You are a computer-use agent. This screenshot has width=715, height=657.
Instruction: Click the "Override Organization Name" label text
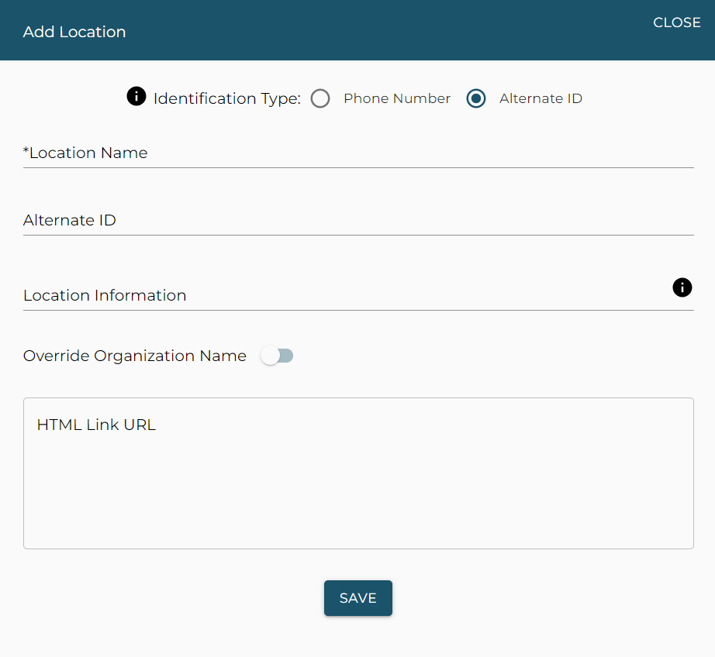click(135, 356)
